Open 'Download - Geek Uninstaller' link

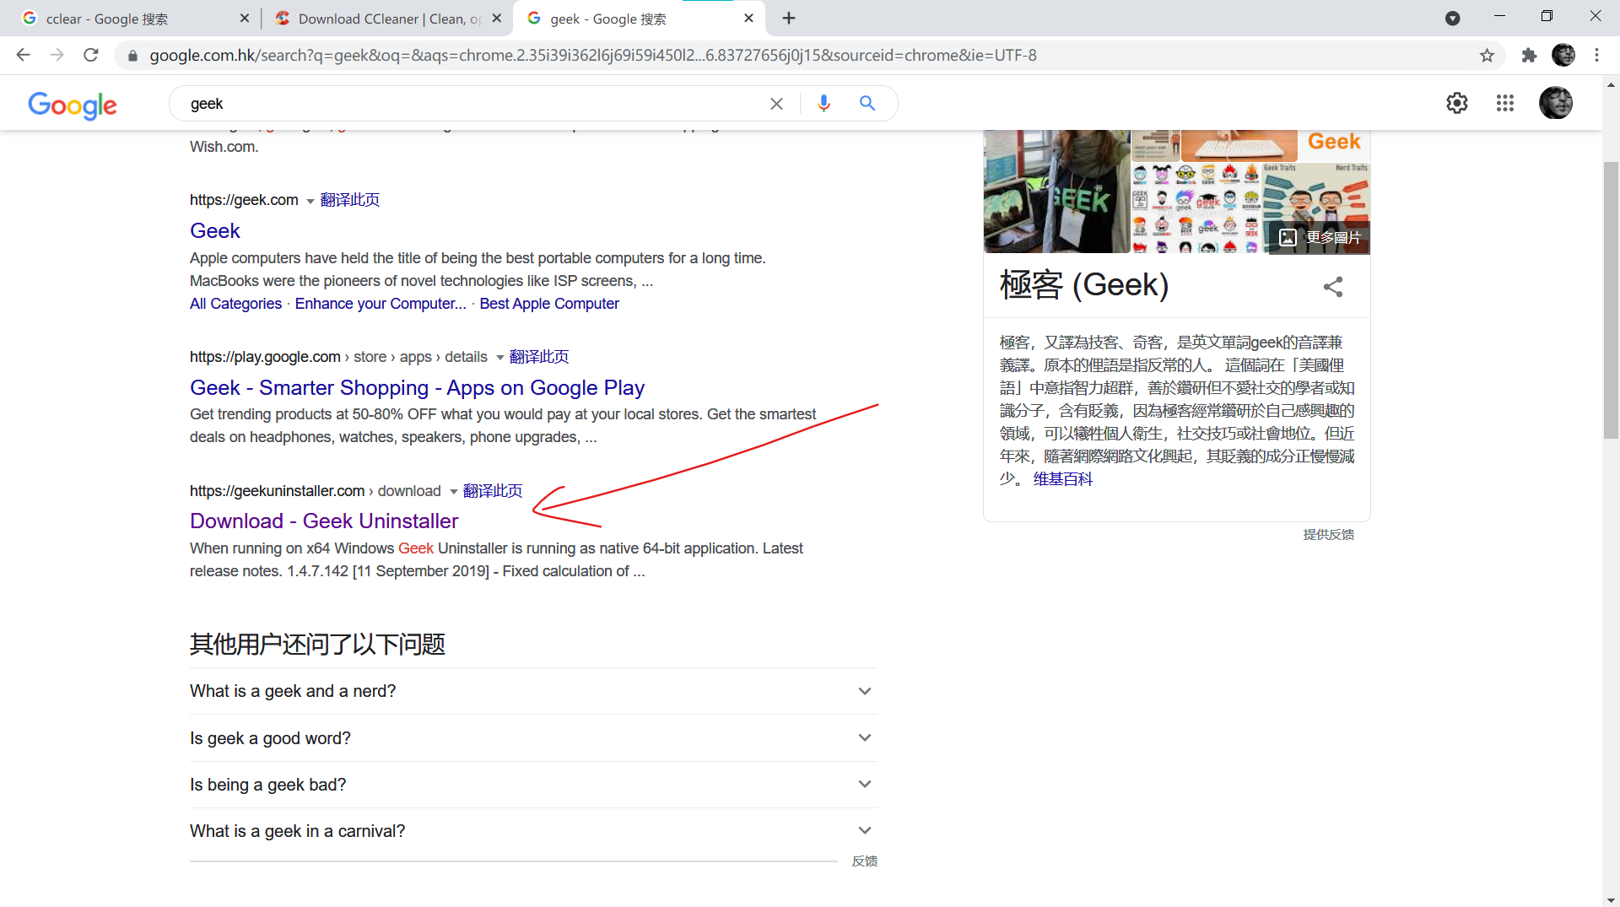pos(324,521)
